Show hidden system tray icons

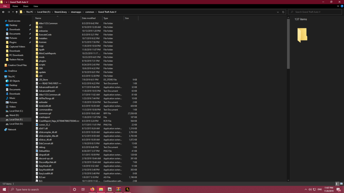305,190
